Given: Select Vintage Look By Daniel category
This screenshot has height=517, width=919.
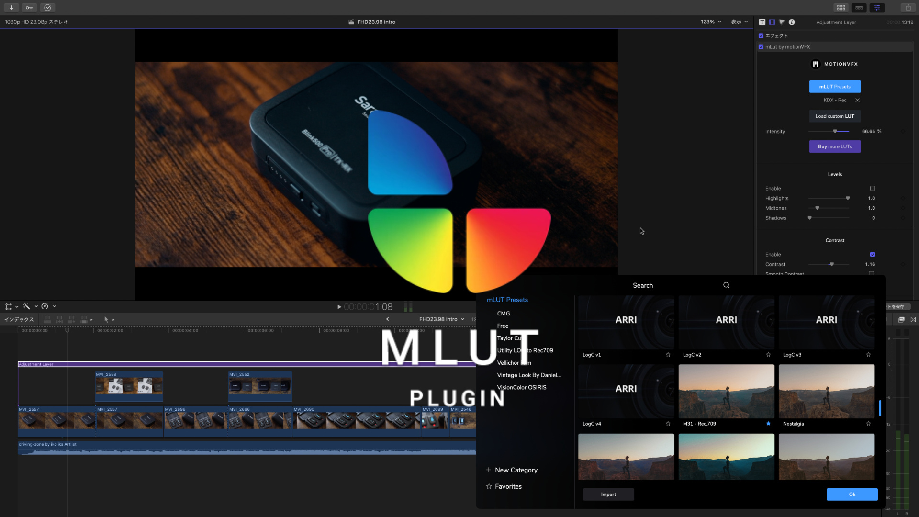Looking at the screenshot, I should (x=529, y=375).
